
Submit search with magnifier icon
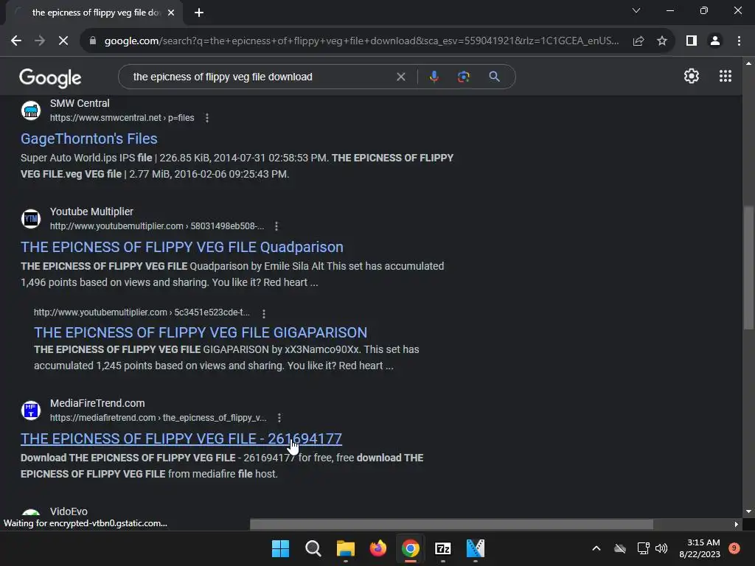click(x=494, y=77)
